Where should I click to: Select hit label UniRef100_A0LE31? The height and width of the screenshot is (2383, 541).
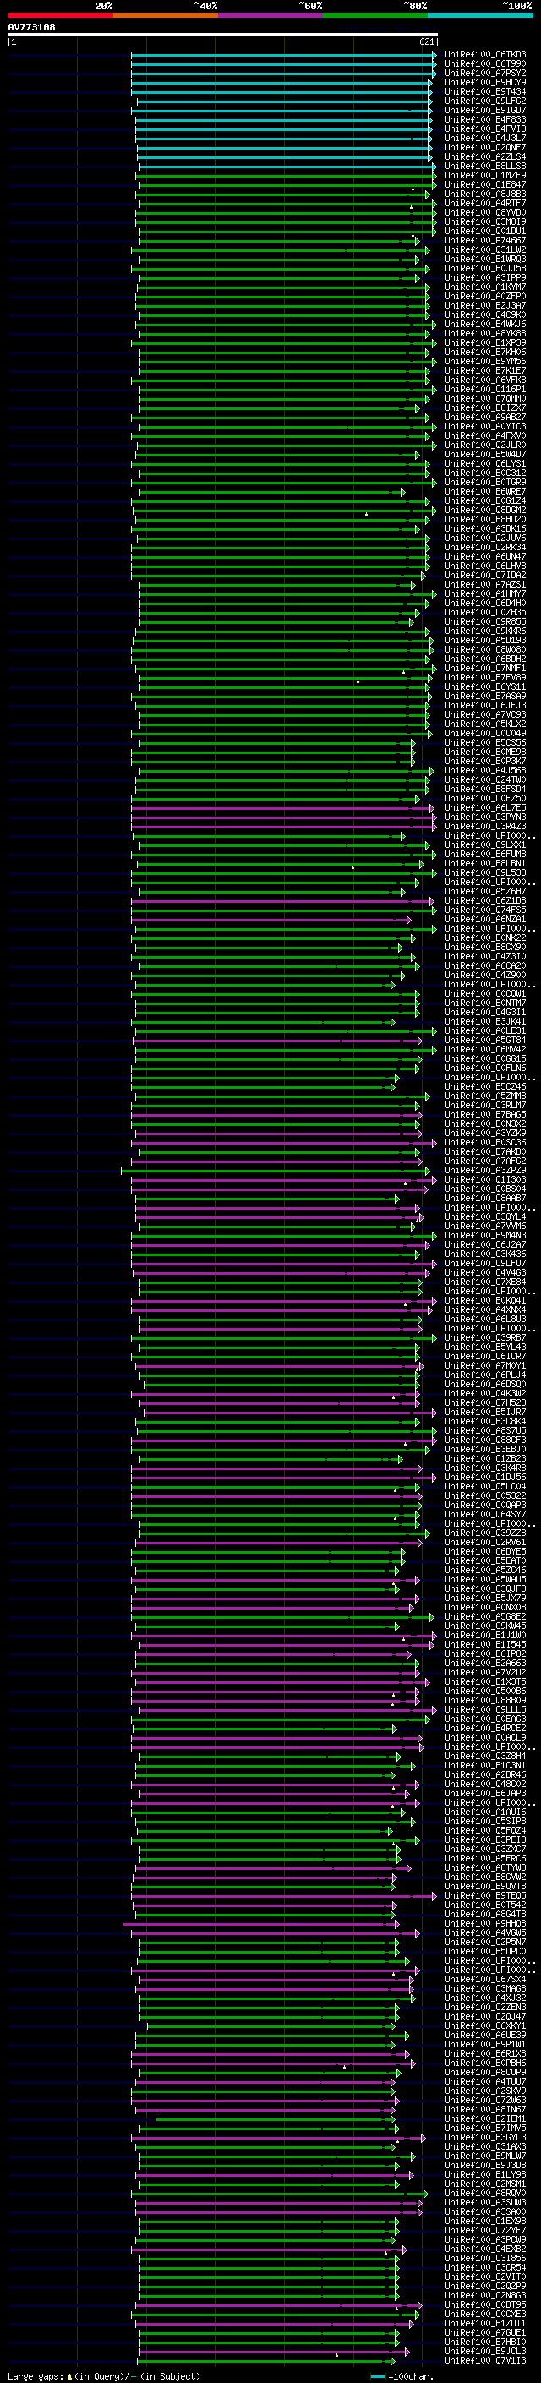[484, 1030]
